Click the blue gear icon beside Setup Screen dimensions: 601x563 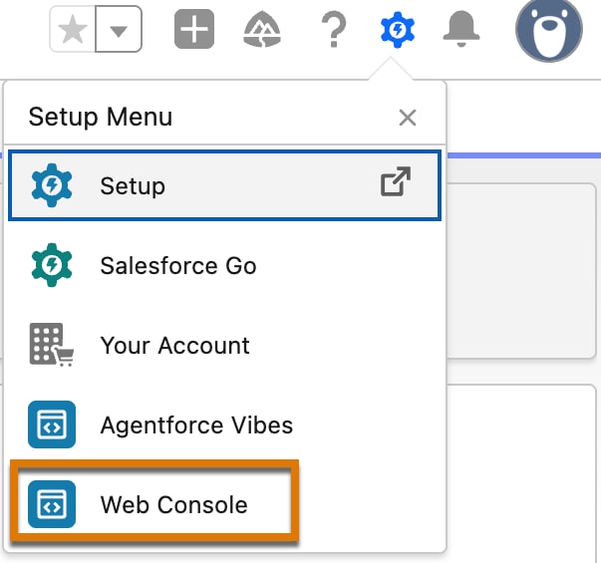pos(52,185)
